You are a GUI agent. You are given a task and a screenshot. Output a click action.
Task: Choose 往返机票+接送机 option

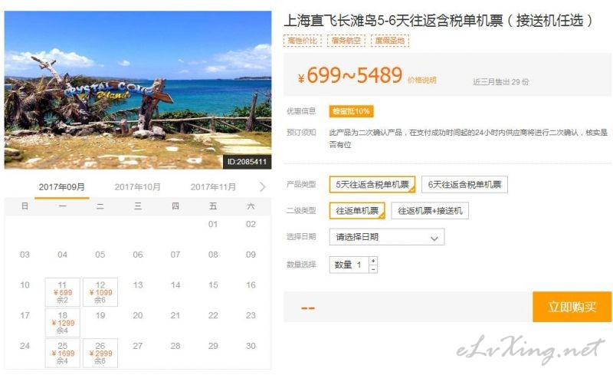point(430,211)
